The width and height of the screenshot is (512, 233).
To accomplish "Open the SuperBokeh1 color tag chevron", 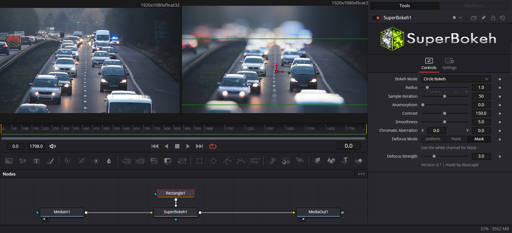I will [x=460, y=18].
